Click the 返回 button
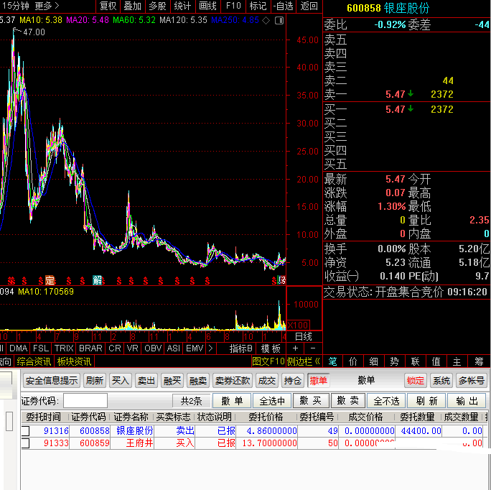 tap(309, 6)
